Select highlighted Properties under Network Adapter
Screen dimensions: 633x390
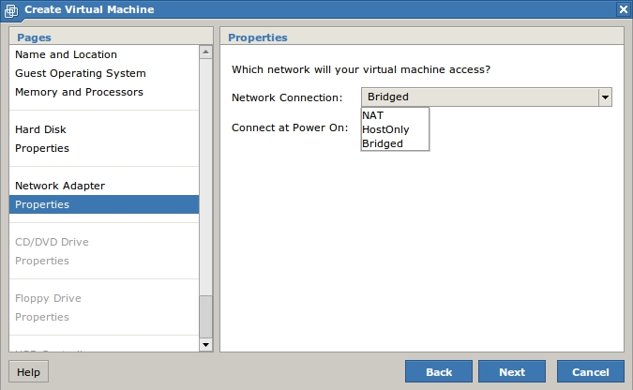pos(104,204)
